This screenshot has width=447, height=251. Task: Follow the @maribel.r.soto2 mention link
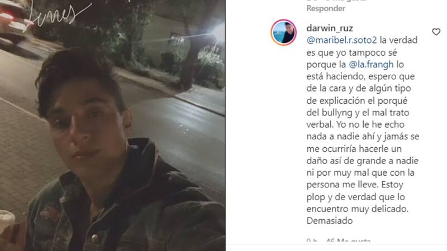coord(341,40)
